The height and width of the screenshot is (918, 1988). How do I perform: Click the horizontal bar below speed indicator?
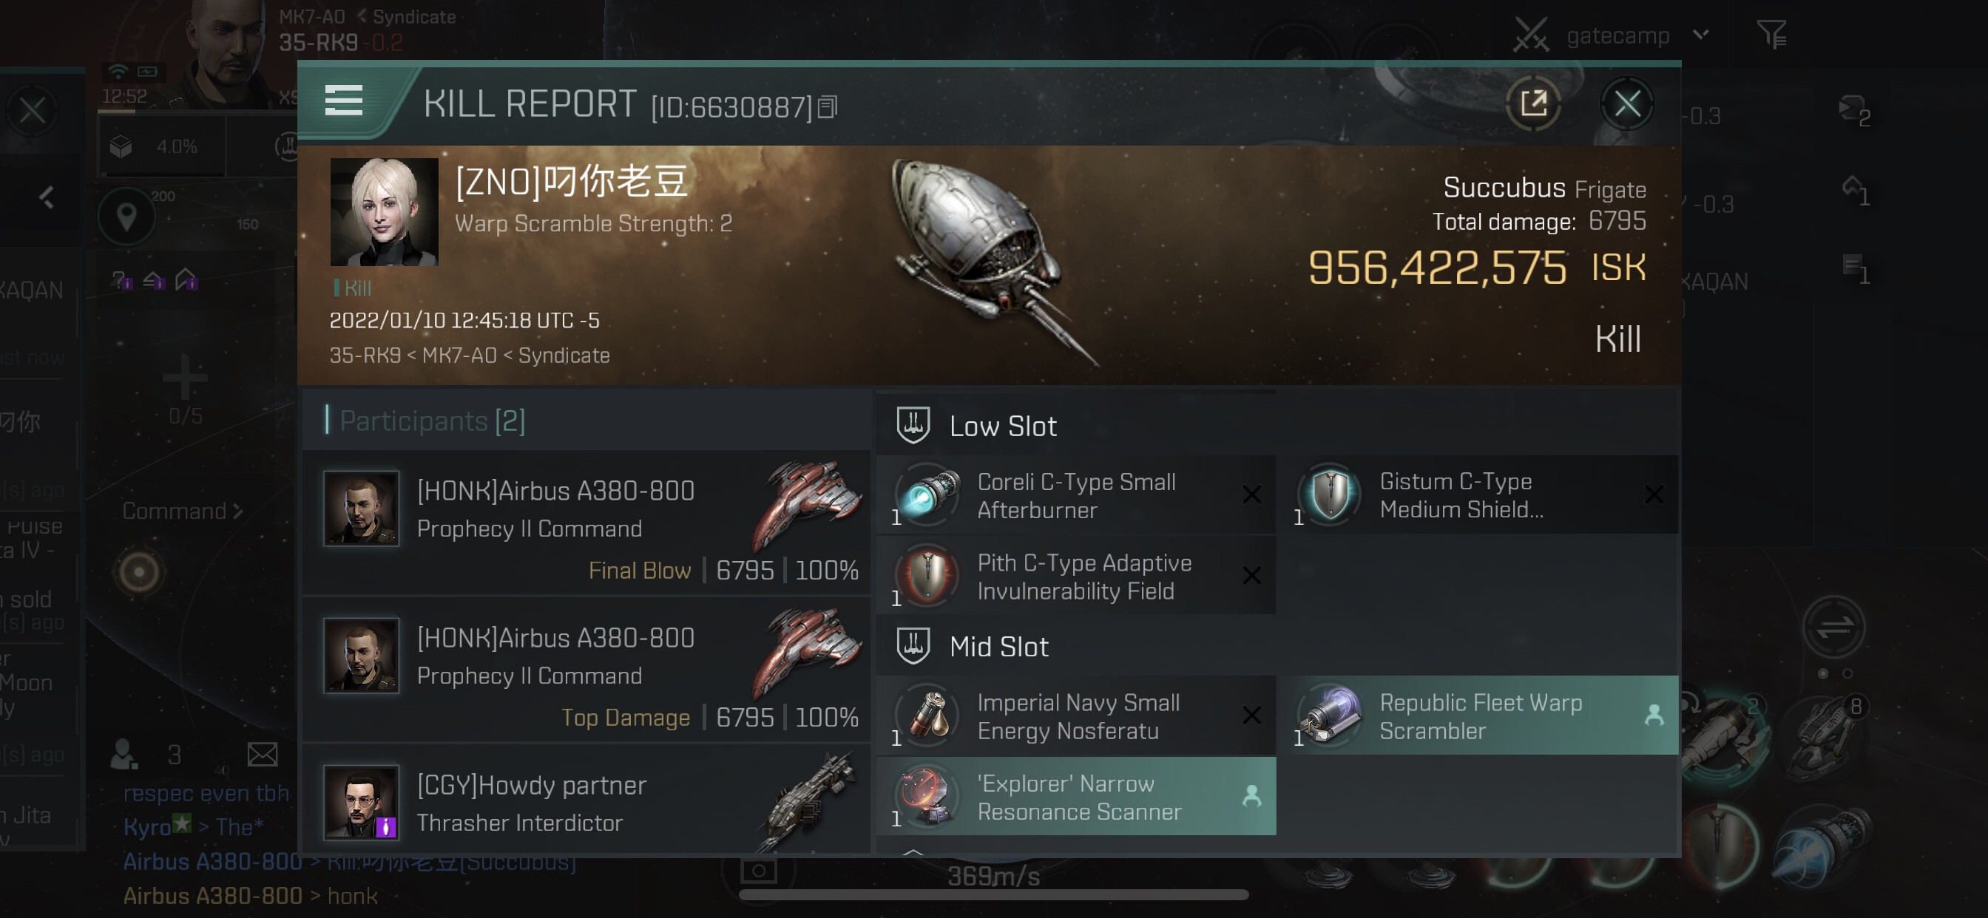tap(993, 895)
